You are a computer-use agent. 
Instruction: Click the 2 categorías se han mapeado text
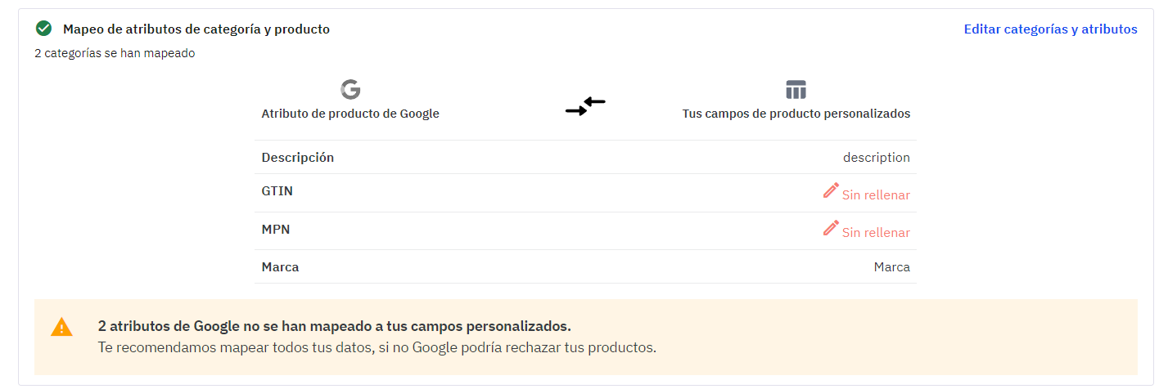115,53
